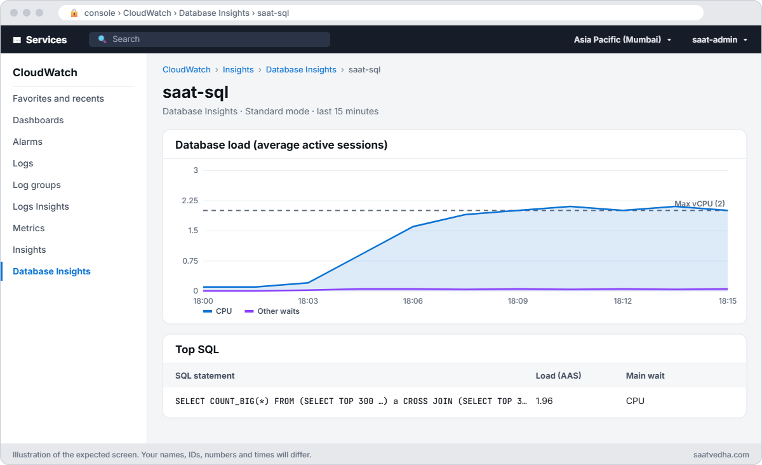Viewport: 762px width, 465px height.
Task: Go to Metrics in sidebar
Action: coord(29,228)
